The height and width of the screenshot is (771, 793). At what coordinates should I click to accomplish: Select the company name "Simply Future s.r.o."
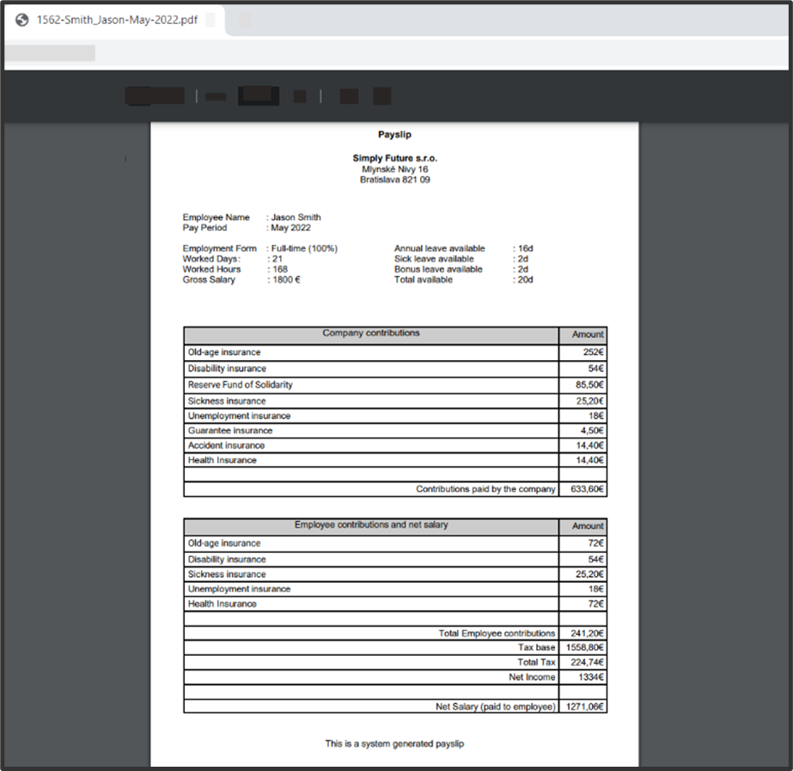click(x=395, y=158)
